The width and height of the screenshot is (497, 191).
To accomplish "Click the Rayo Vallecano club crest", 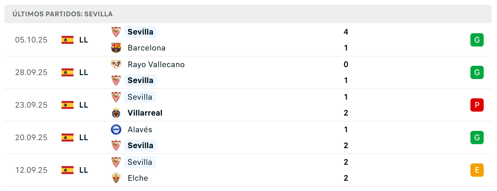I will tap(116, 64).
